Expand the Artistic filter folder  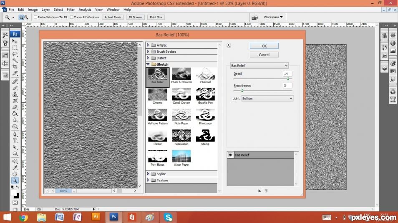pyautogui.click(x=148, y=45)
